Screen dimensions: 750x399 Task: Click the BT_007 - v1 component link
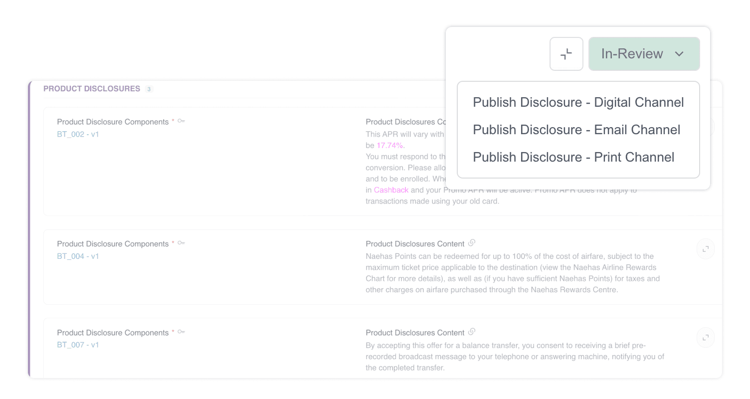coord(77,345)
